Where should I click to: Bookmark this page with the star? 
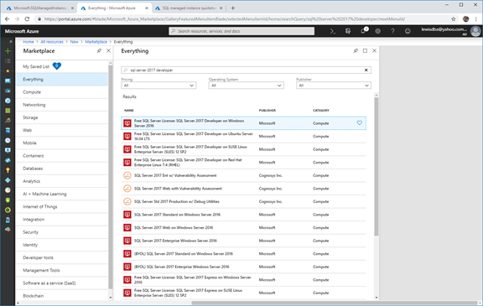pos(454,19)
